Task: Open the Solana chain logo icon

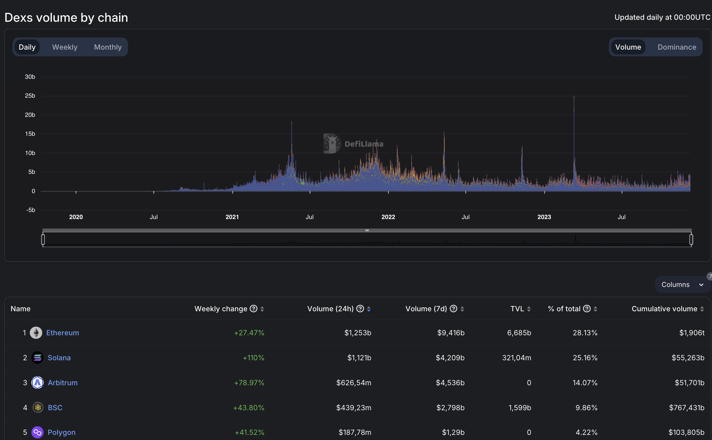Action: point(37,358)
